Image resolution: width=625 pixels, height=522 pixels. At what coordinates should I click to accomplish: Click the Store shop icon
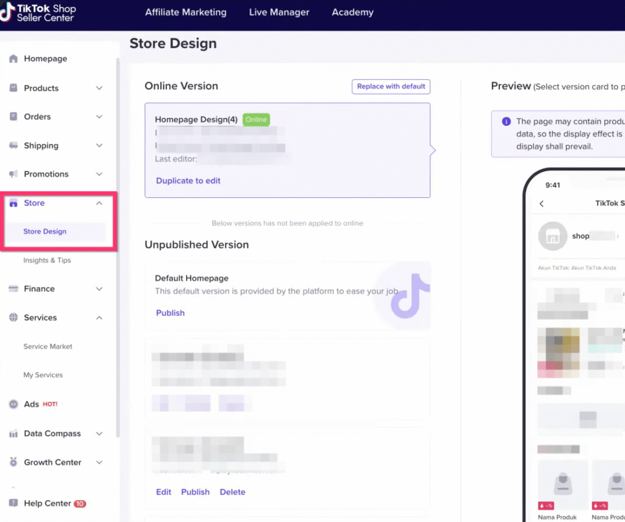pos(13,203)
